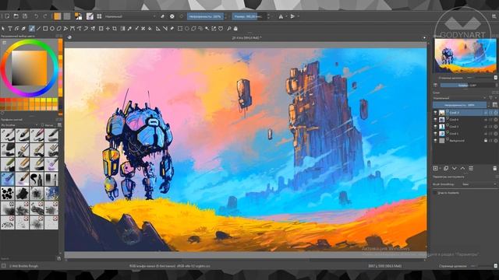Adjust the brush size slider in toolbar
499x280 pixels.
click(x=249, y=16)
